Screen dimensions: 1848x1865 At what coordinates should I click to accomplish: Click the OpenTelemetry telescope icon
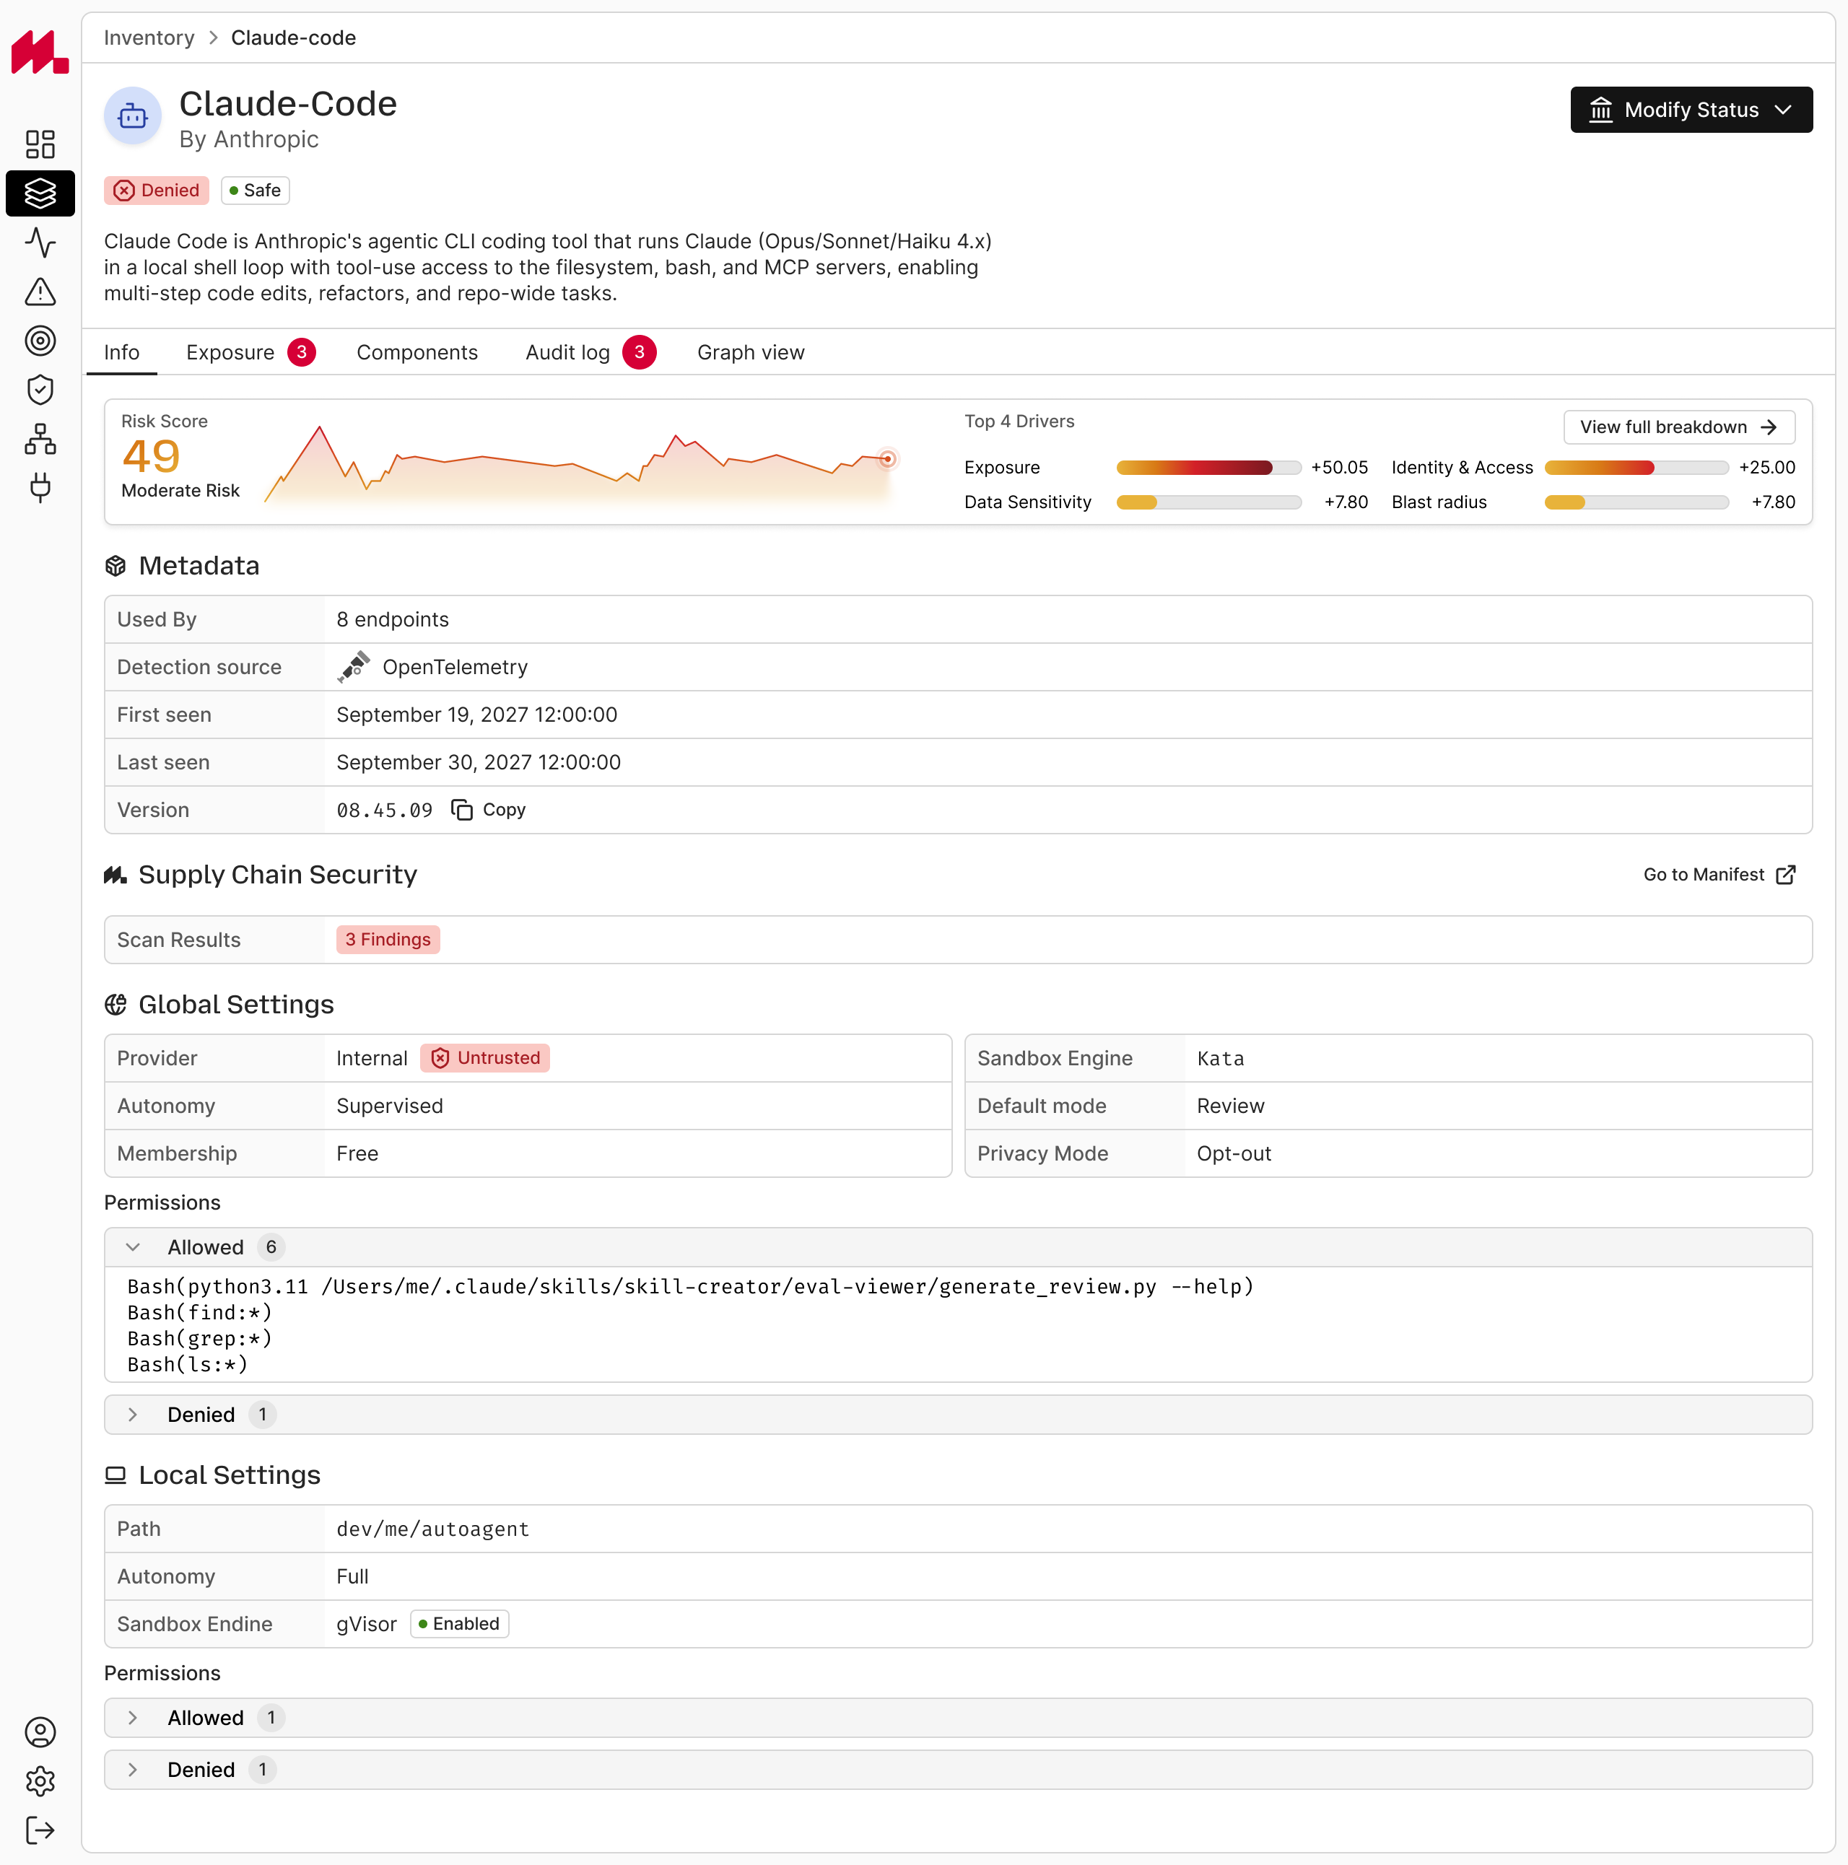click(x=354, y=667)
